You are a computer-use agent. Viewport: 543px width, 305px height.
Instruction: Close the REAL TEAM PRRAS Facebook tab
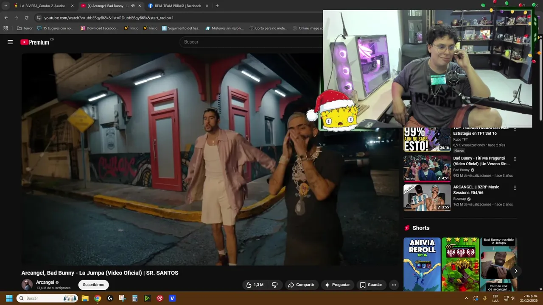tap(207, 6)
